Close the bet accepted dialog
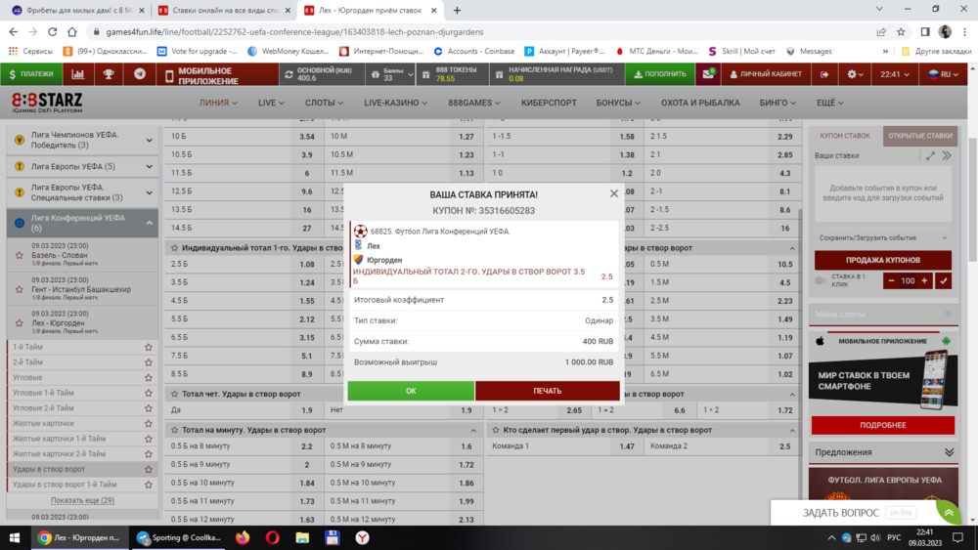Image resolution: width=978 pixels, height=550 pixels. (x=614, y=193)
